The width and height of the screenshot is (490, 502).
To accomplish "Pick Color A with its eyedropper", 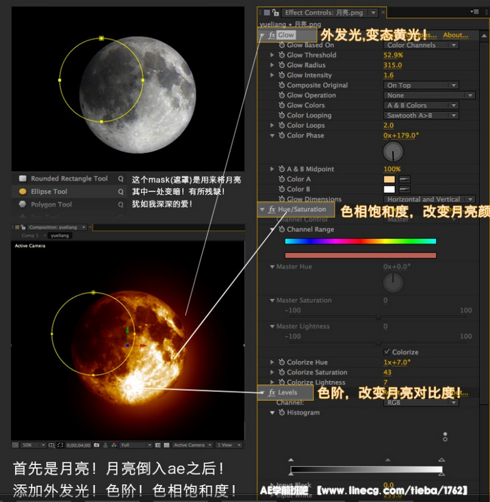I will (405, 179).
